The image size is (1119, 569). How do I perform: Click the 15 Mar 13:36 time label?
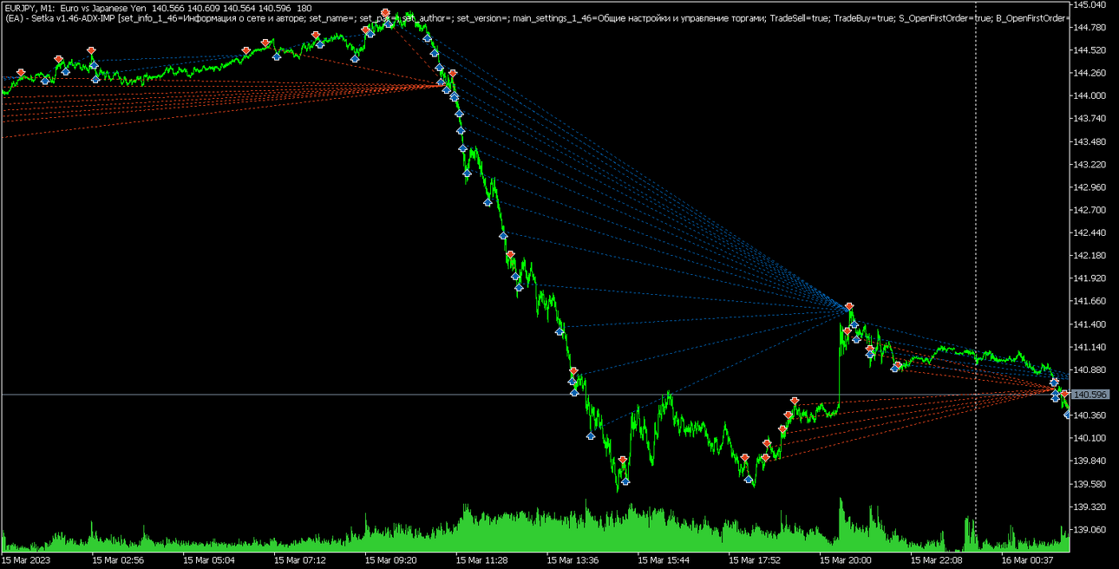click(x=573, y=560)
